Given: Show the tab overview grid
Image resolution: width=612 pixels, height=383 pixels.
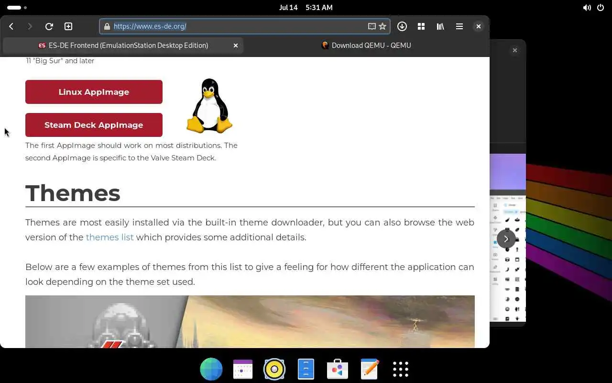Looking at the screenshot, I should point(421,26).
